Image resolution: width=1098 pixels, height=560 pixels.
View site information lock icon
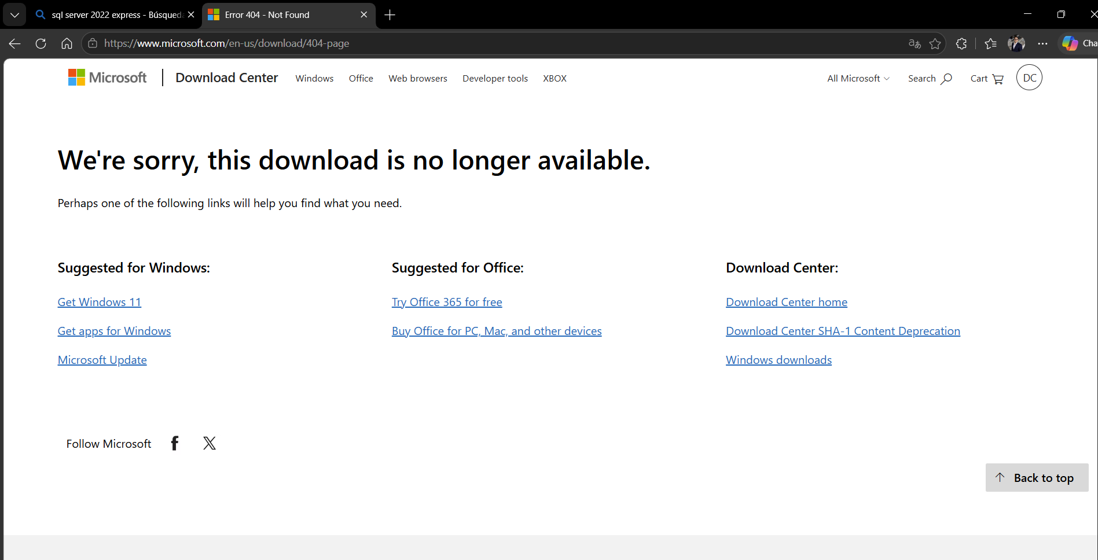pos(92,43)
